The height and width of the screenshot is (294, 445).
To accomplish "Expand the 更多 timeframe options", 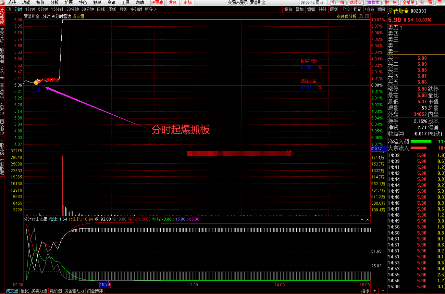I will pyautogui.click(x=150, y=9).
